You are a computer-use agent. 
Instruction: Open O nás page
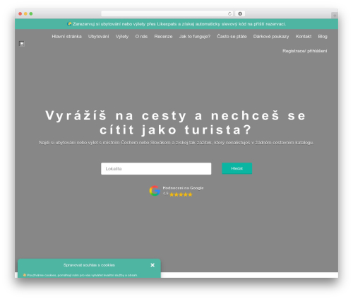(x=141, y=37)
